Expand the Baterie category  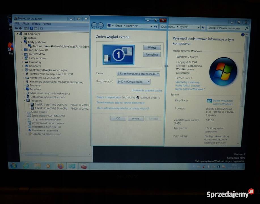[x=21, y=38]
